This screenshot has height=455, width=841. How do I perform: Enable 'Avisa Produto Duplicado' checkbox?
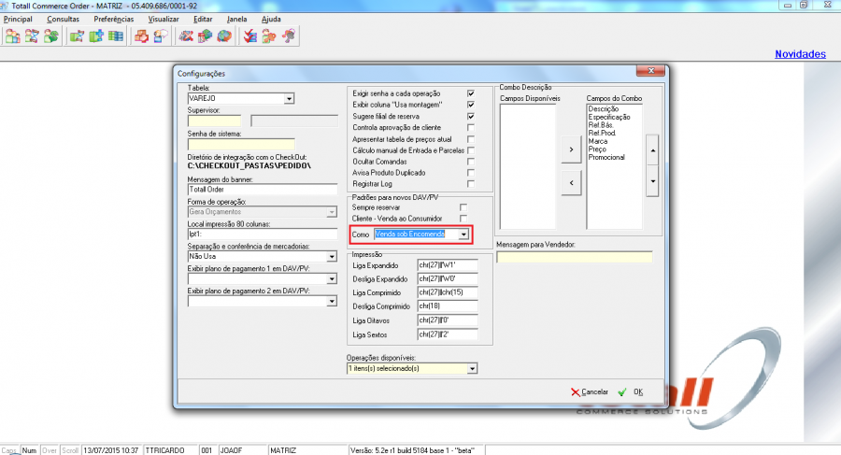470,173
